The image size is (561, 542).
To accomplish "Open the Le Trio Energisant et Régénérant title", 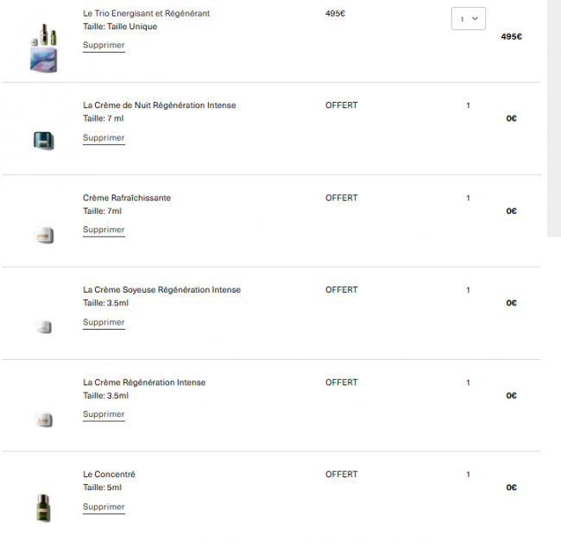I will [x=147, y=14].
